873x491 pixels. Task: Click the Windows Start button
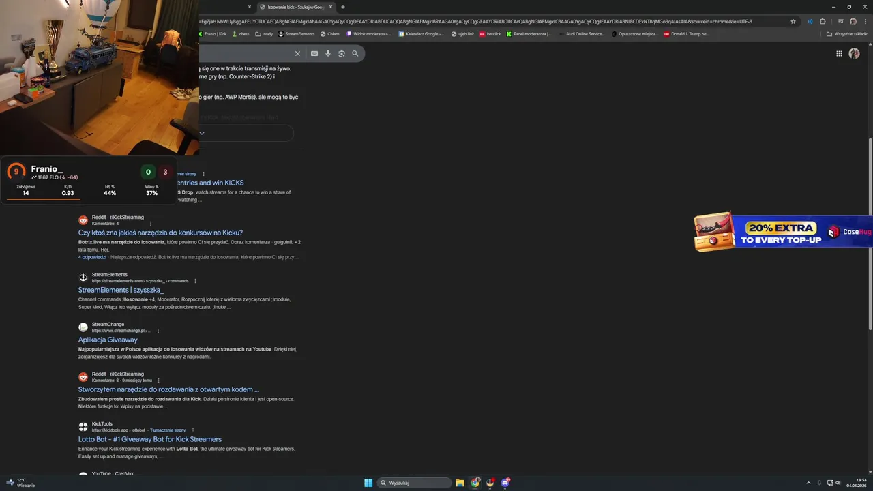point(368,483)
